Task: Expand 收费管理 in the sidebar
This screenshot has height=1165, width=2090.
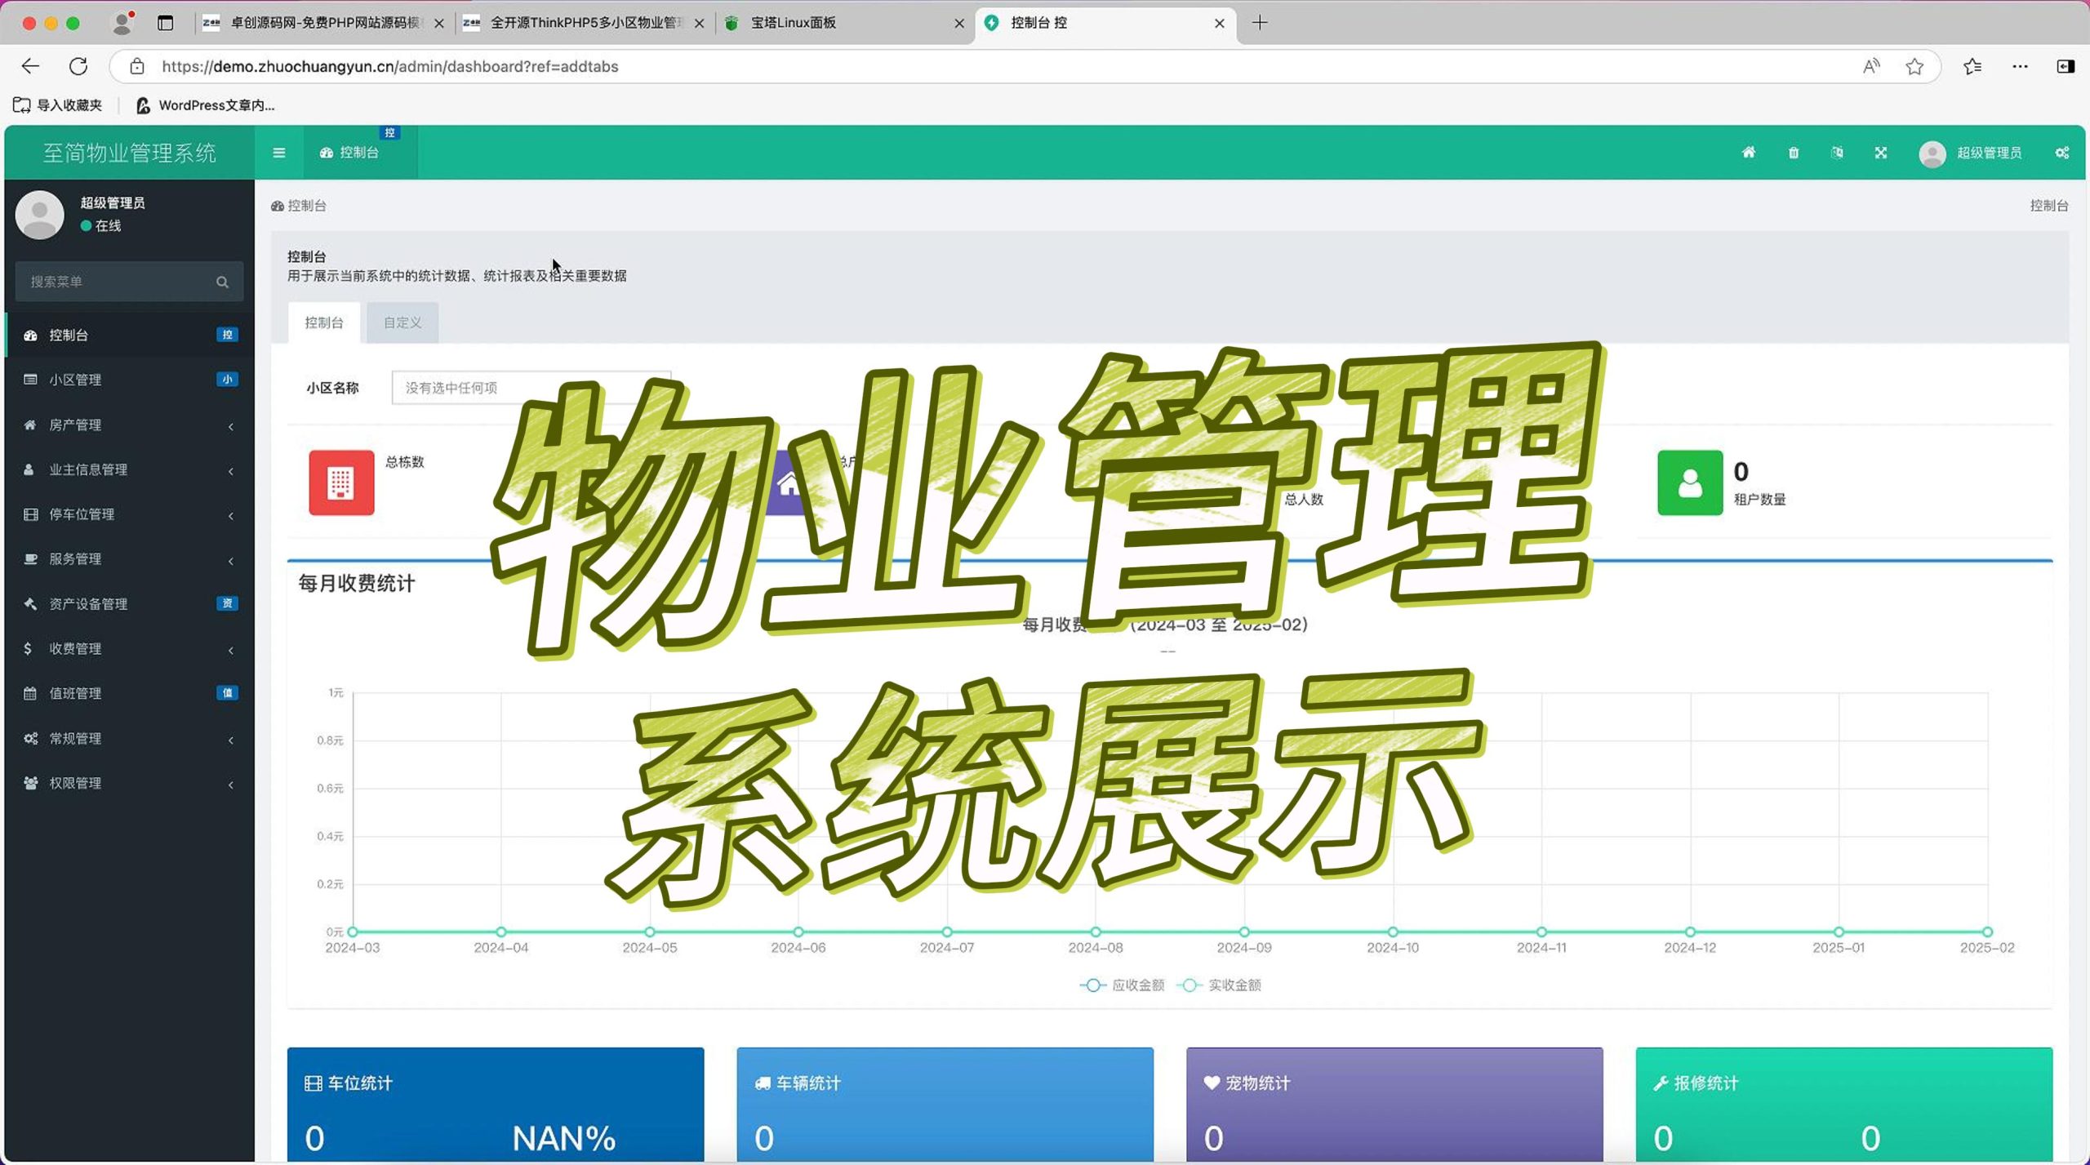Action: 129,649
